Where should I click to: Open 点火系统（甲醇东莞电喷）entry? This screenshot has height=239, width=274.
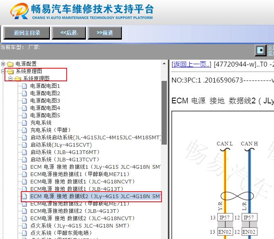click(61, 233)
